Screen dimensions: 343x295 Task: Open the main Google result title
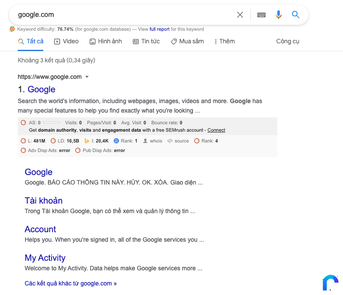coord(42,89)
